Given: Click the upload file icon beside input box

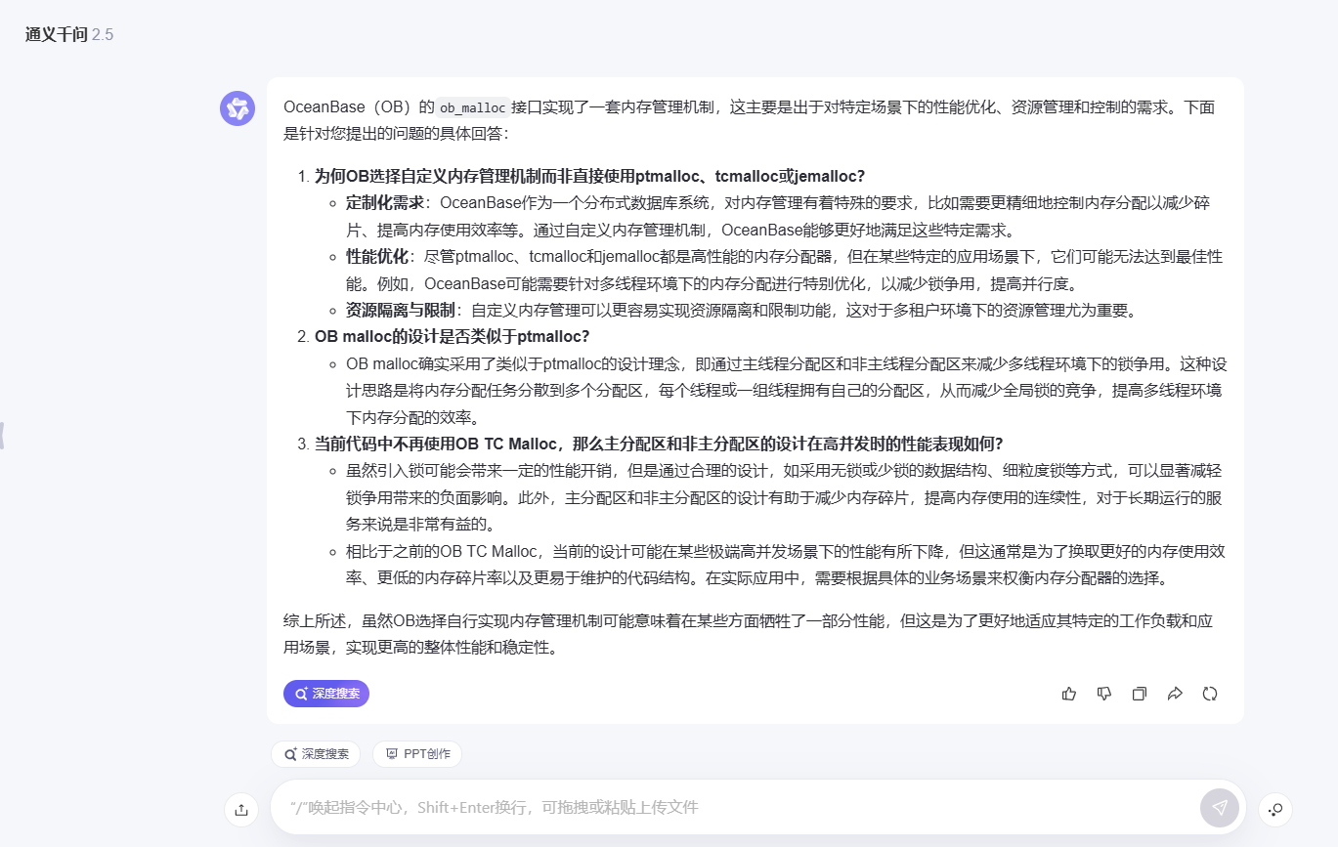Looking at the screenshot, I should pos(240,809).
